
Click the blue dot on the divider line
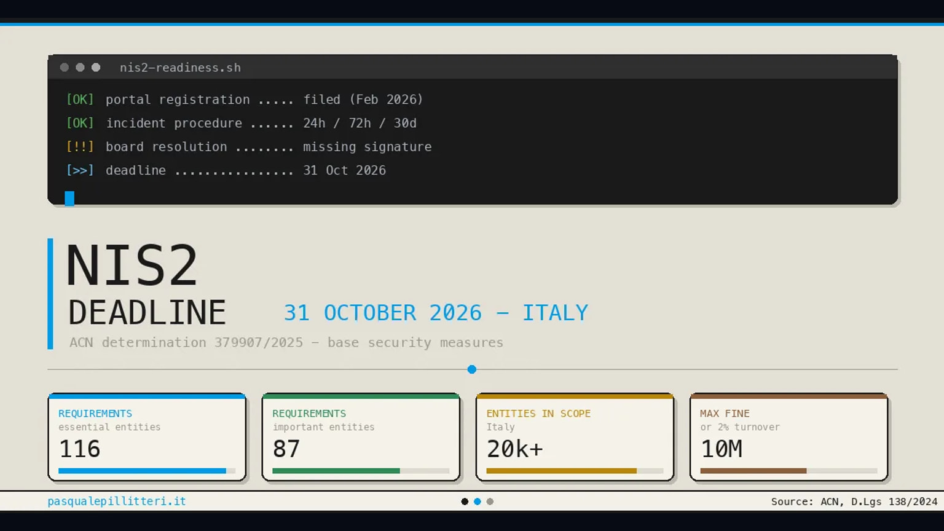[x=472, y=369]
